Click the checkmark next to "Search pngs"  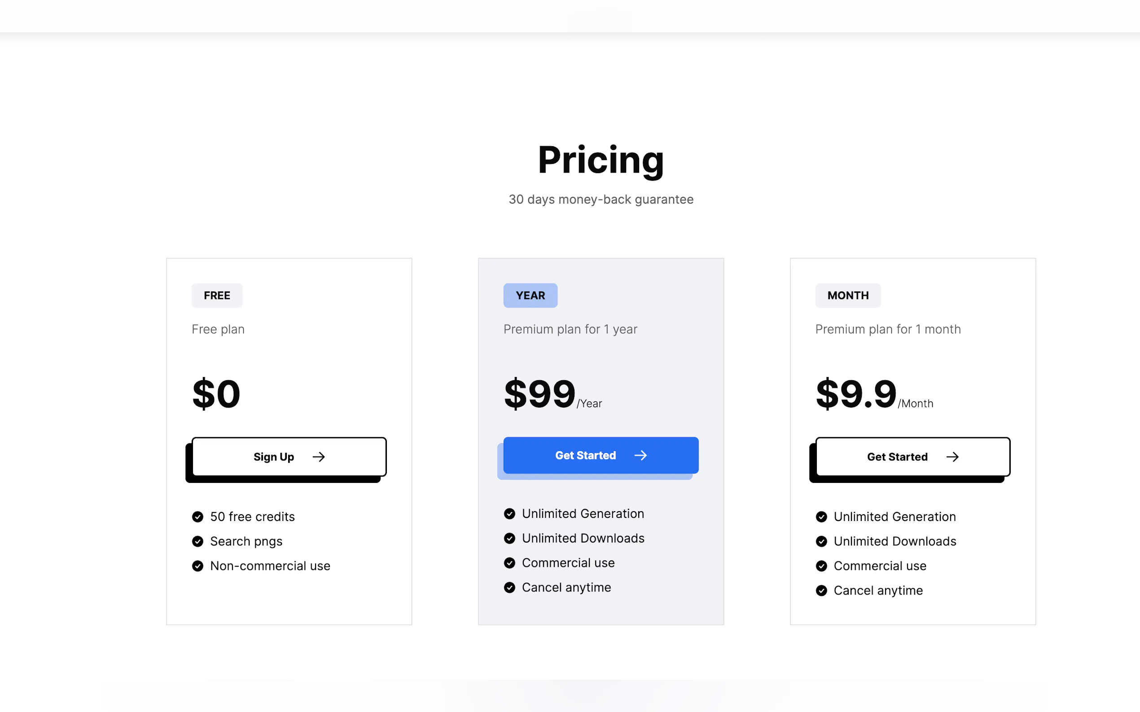click(198, 542)
